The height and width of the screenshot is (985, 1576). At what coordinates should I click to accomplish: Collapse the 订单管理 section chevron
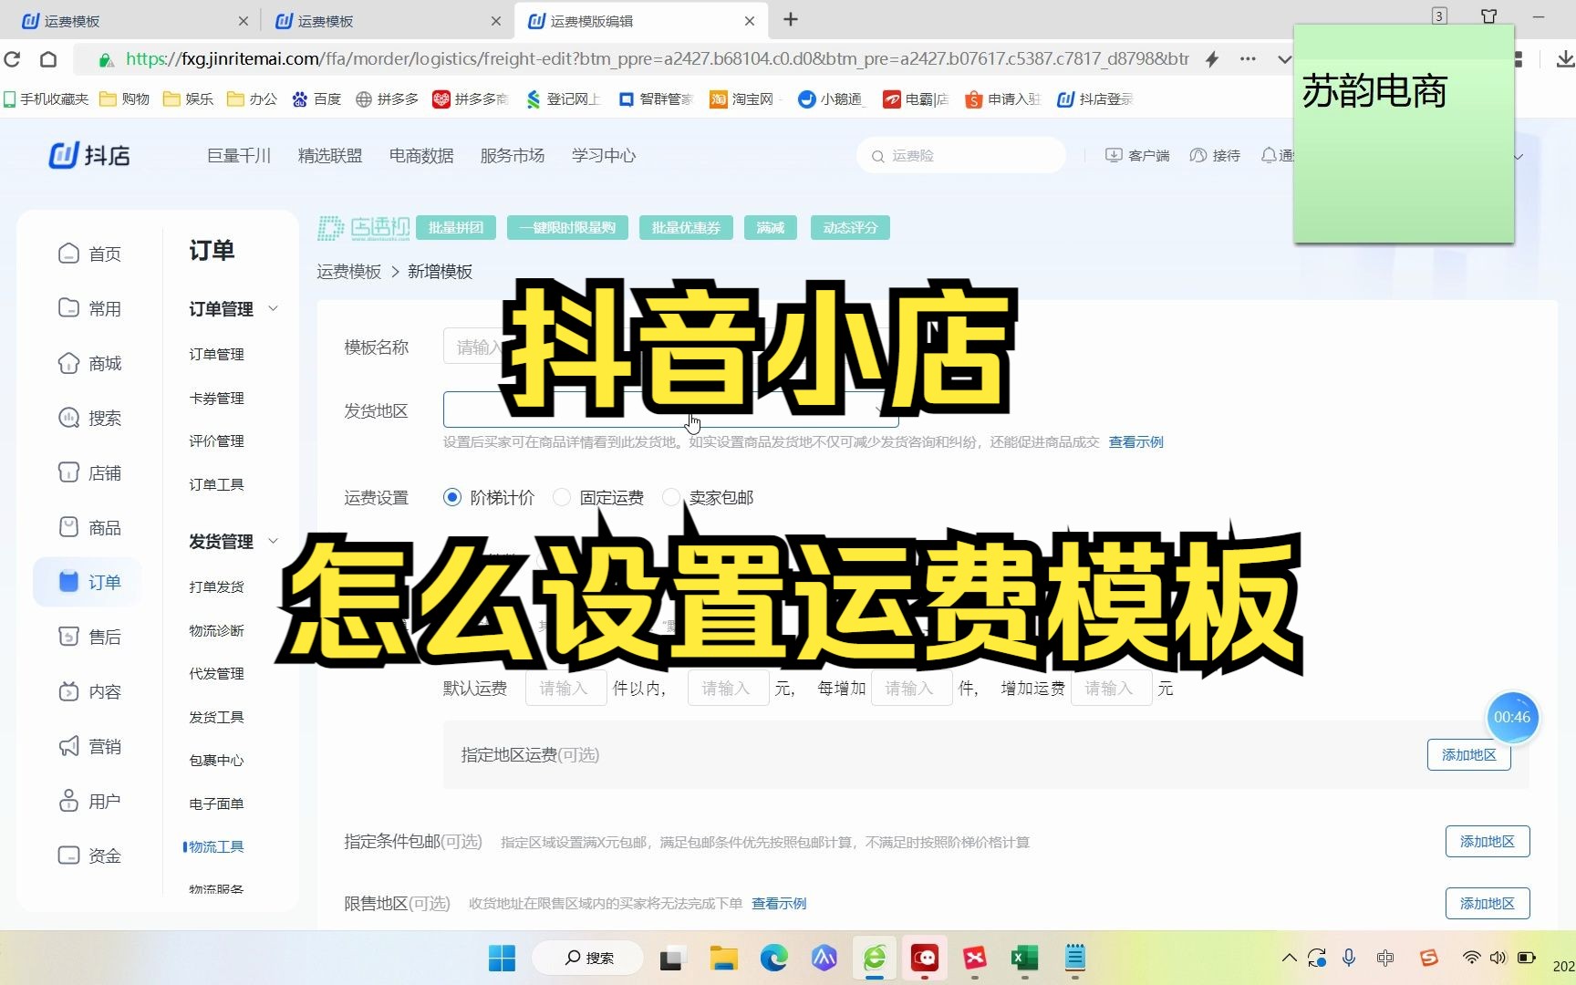tap(274, 308)
